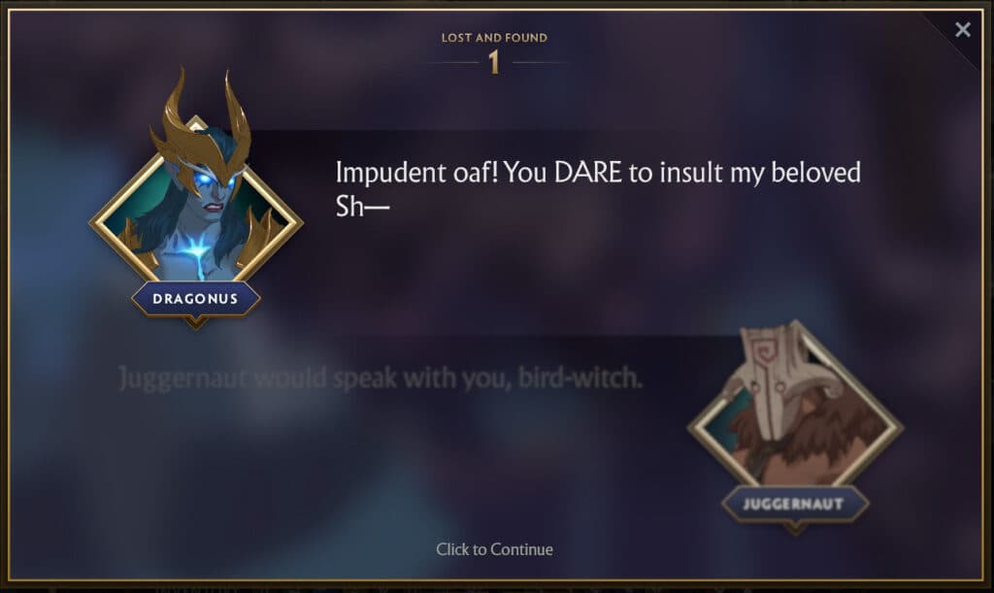This screenshot has height=593, width=994.
Task: Click Dragonus's 'Impudent oaf!' dialogue line
Action: coord(598,189)
